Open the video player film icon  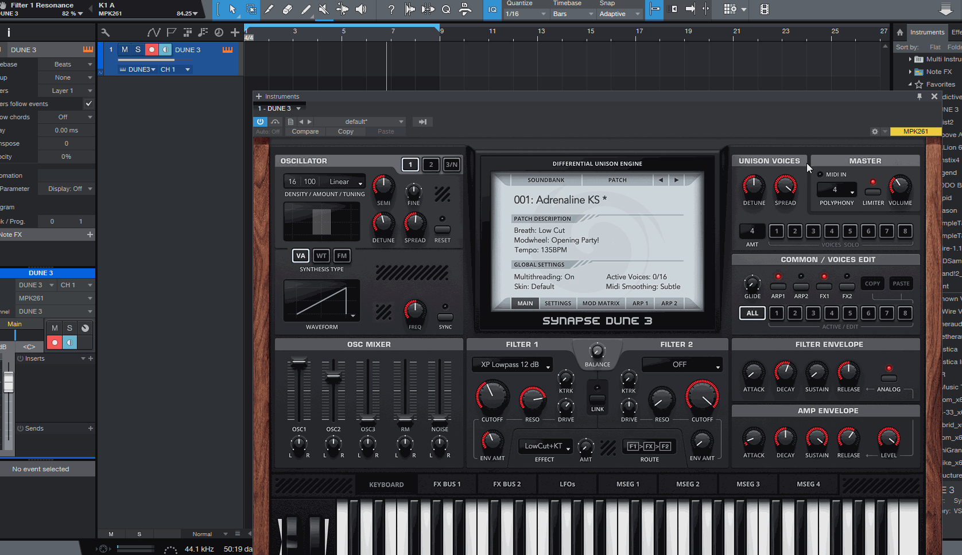tap(764, 9)
